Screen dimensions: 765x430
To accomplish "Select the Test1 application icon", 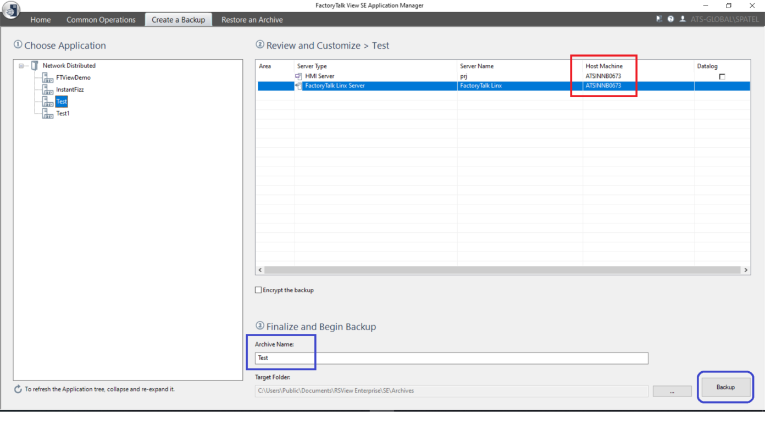I will [47, 113].
